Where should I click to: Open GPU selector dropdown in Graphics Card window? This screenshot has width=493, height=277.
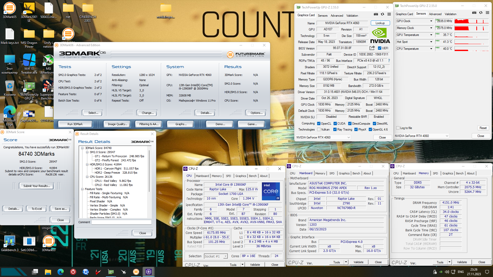coord(323,137)
